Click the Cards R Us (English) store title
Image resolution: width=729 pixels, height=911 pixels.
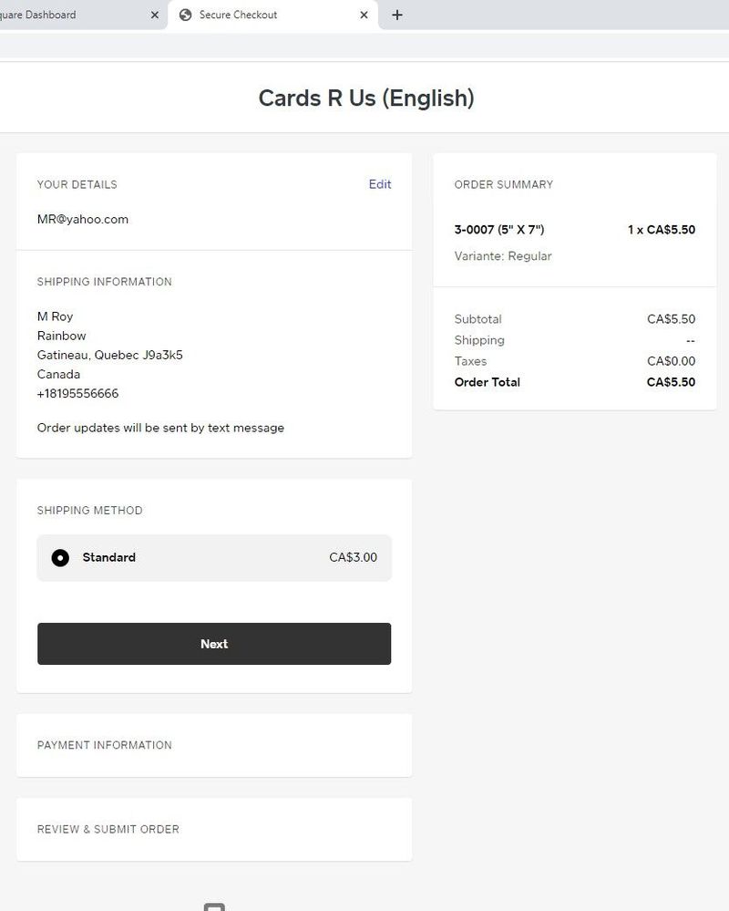[x=366, y=98]
